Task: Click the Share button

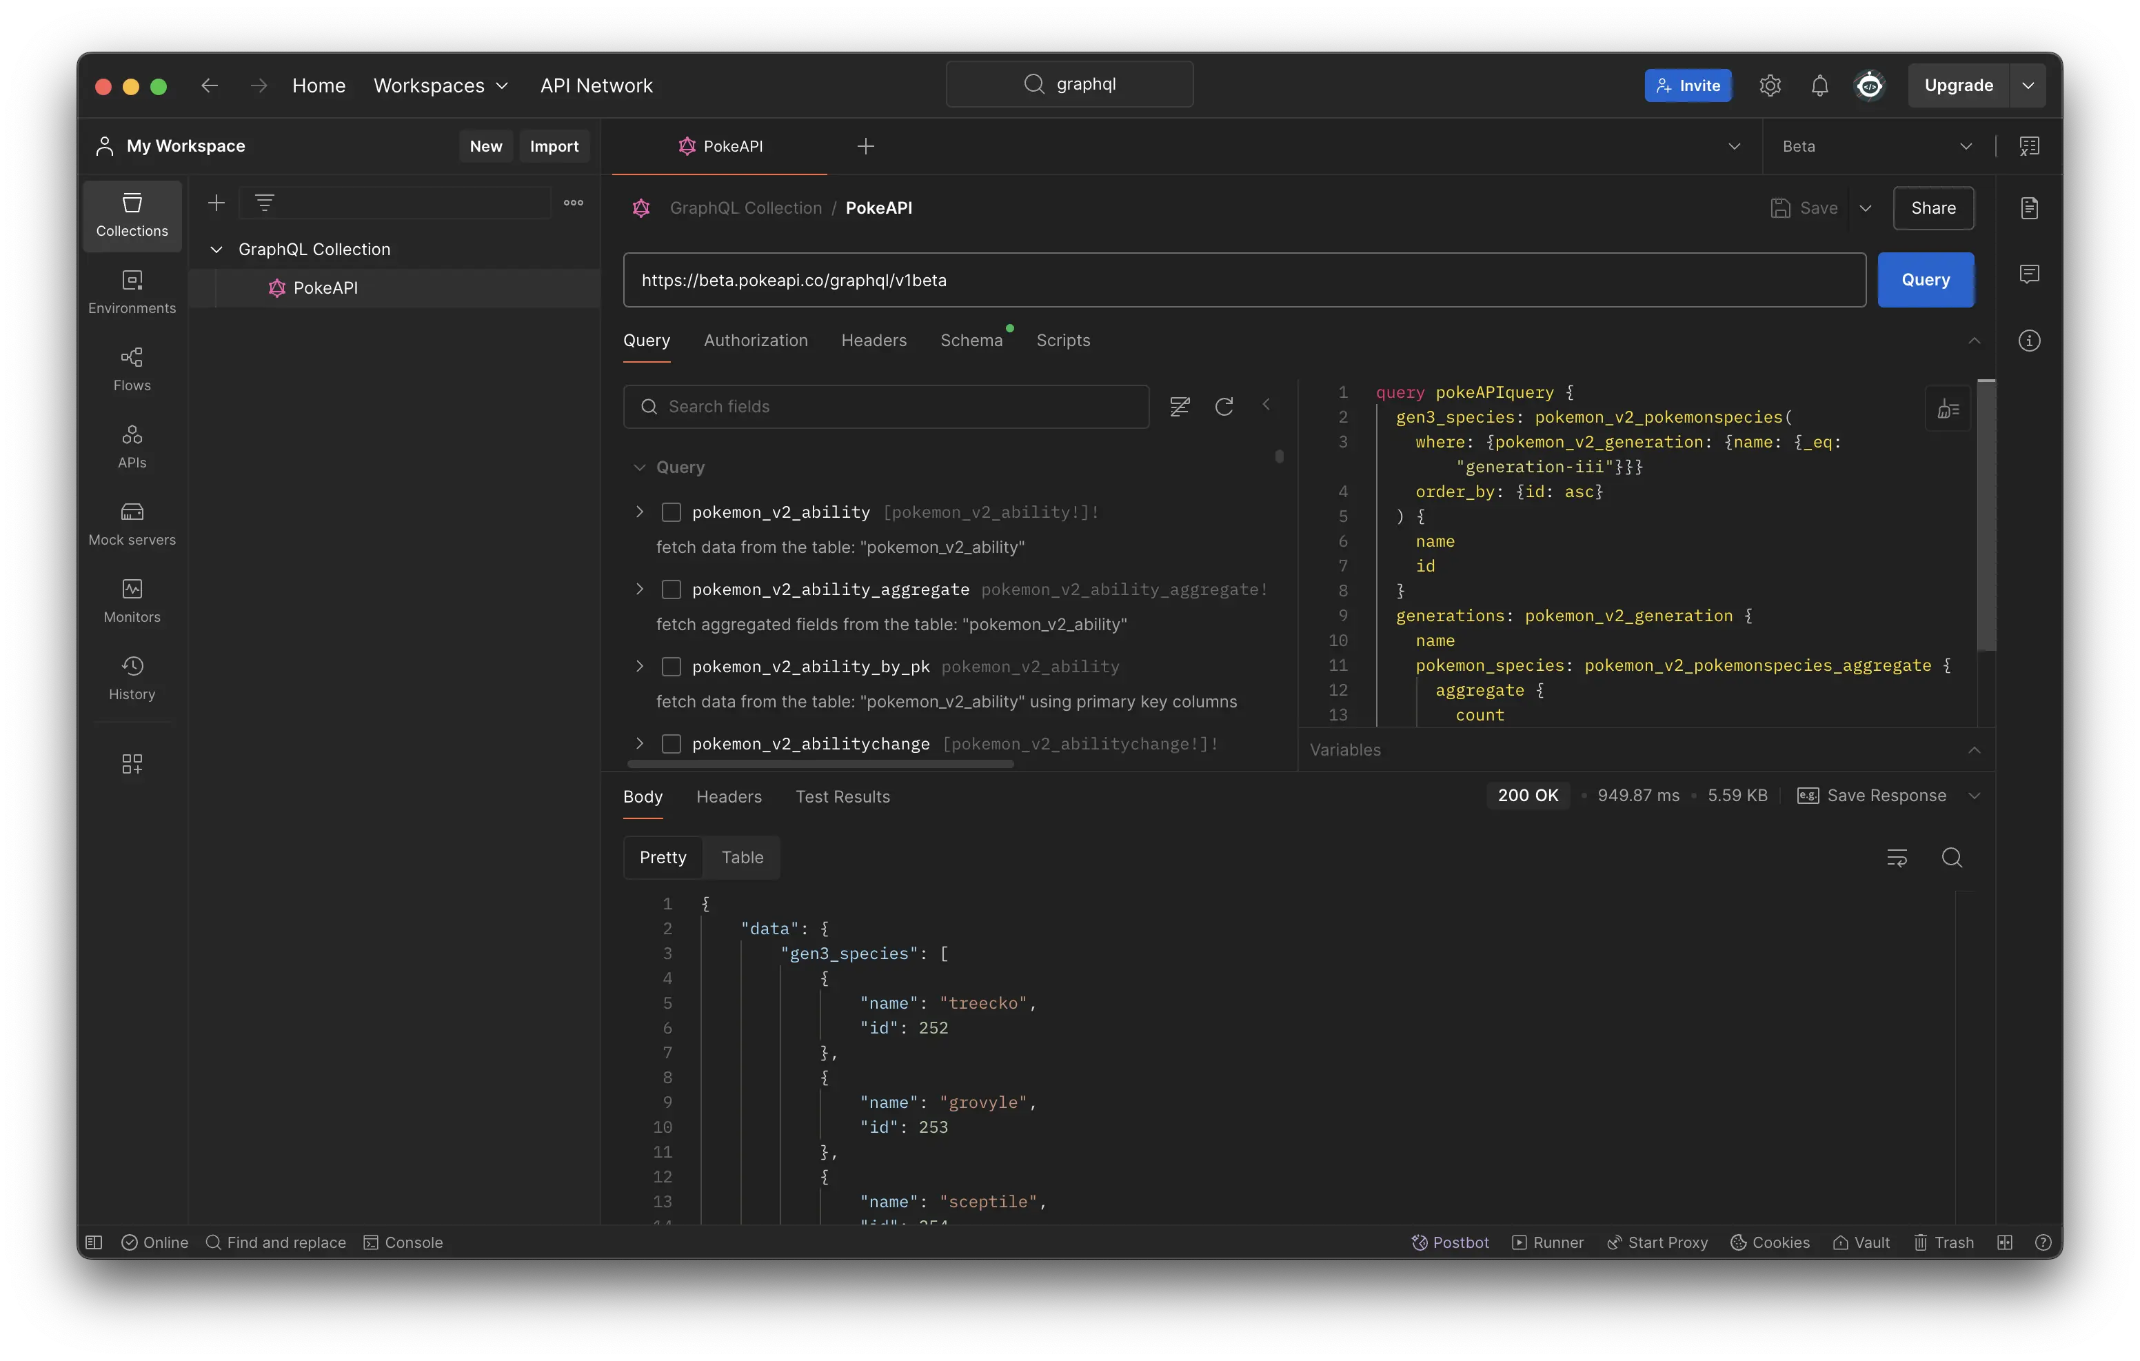Action: (1933, 208)
